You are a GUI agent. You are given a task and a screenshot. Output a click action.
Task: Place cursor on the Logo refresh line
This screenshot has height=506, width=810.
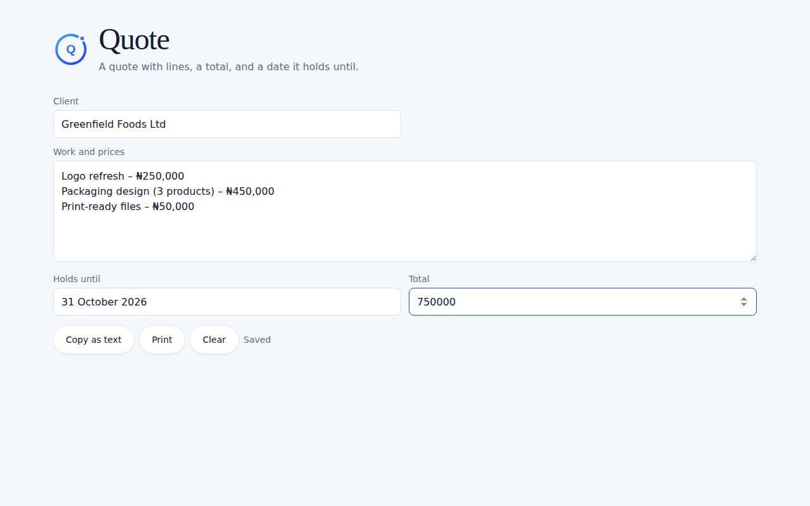point(123,176)
